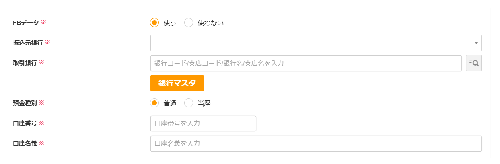This screenshot has height=164, width=500.
Task: Click the 口座番号 input field
Action: point(203,123)
